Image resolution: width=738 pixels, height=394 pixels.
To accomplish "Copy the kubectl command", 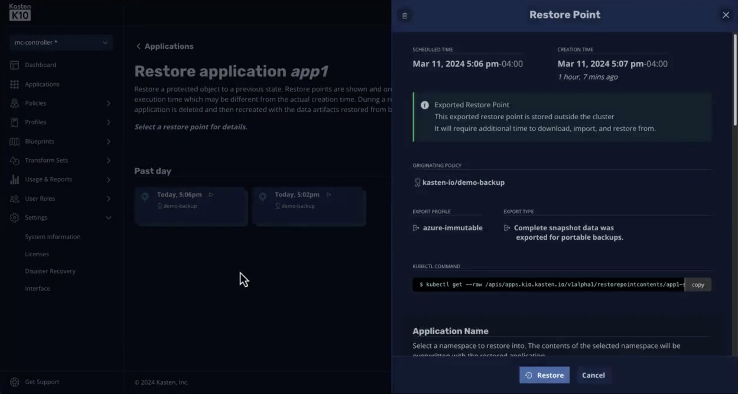I will [698, 285].
